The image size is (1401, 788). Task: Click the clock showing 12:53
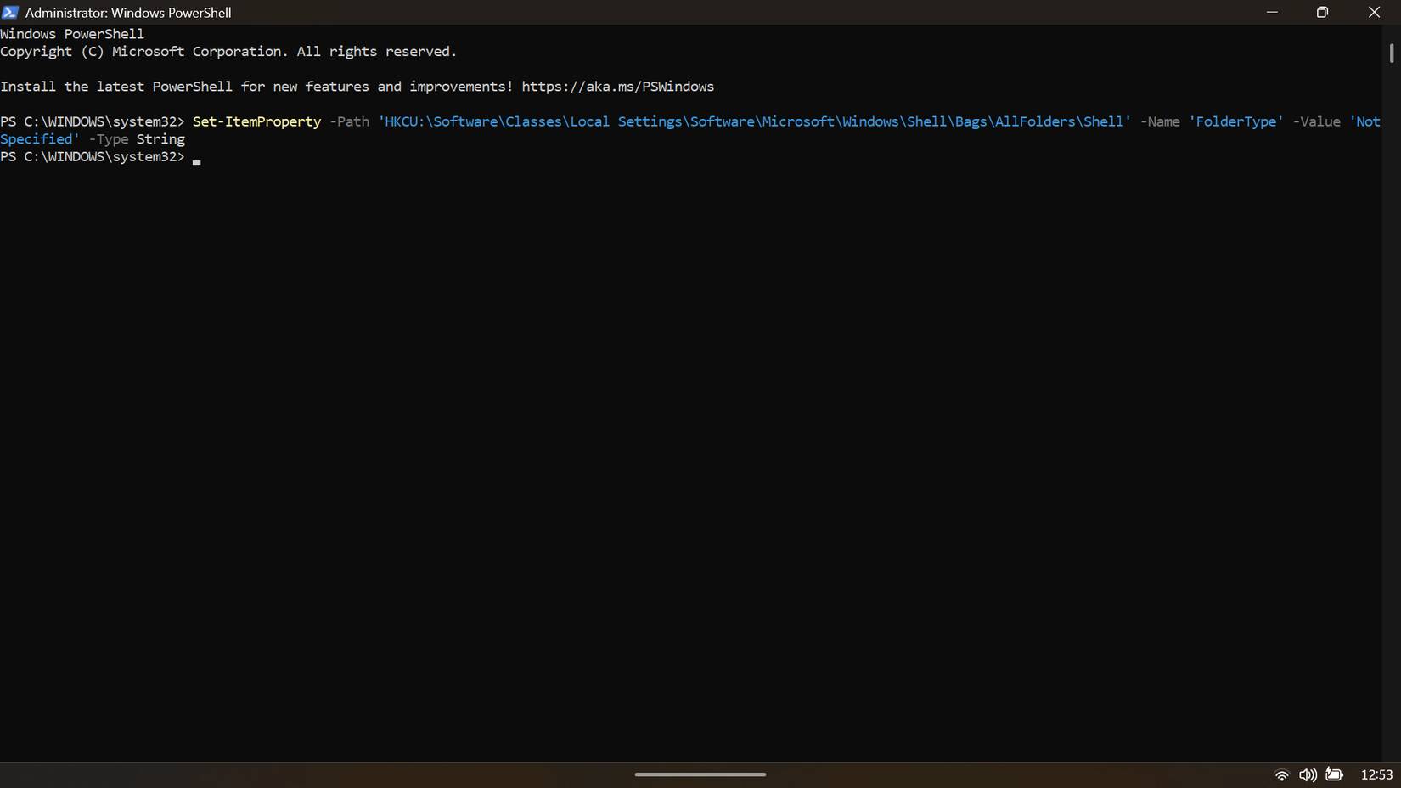pyautogui.click(x=1376, y=774)
